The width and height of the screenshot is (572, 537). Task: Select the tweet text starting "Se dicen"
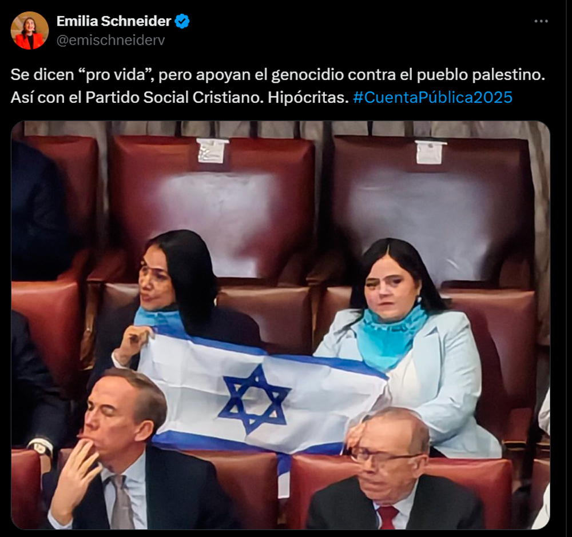[x=277, y=86]
